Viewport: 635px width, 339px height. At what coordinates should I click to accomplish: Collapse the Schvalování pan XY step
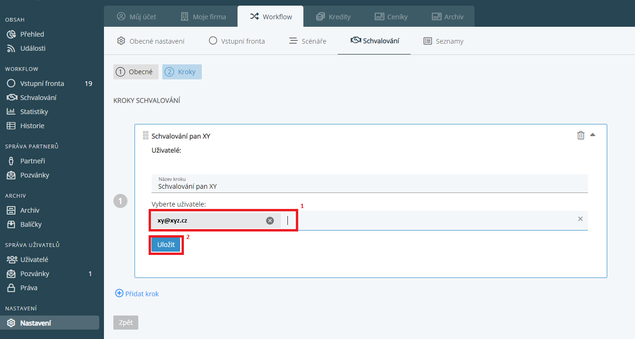pyautogui.click(x=593, y=135)
